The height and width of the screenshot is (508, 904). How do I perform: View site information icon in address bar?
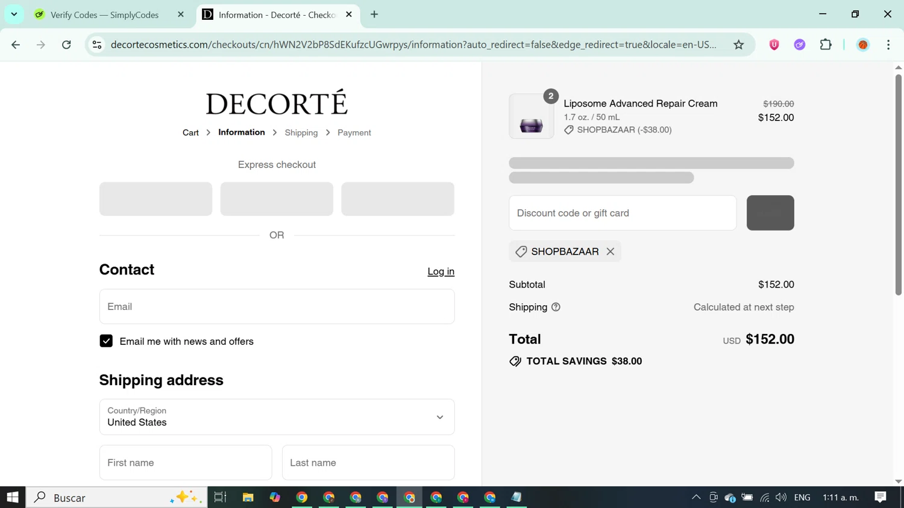tap(97, 45)
